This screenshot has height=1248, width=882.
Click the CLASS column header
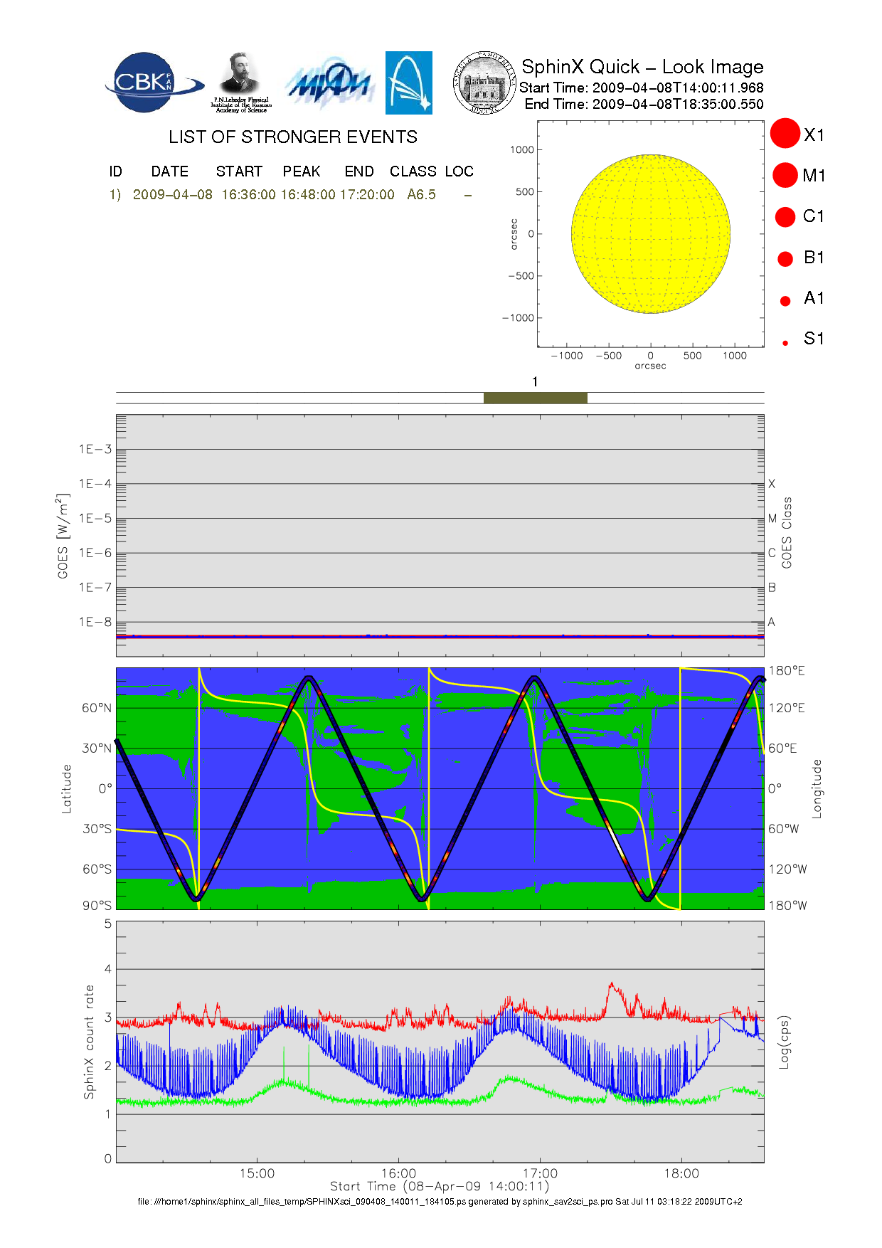pos(413,171)
